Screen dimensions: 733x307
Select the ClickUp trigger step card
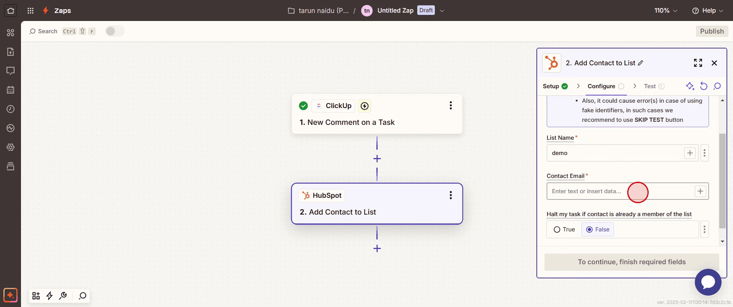click(377, 114)
